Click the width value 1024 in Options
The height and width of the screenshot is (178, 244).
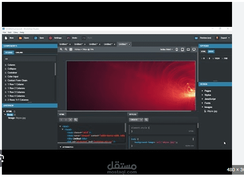point(217,59)
